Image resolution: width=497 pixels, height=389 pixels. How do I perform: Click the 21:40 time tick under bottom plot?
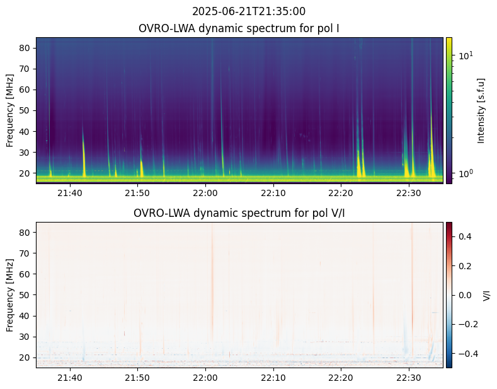click(70, 377)
